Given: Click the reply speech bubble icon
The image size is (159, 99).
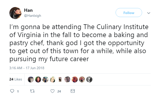Looking at the screenshot, I should [x=12, y=91].
